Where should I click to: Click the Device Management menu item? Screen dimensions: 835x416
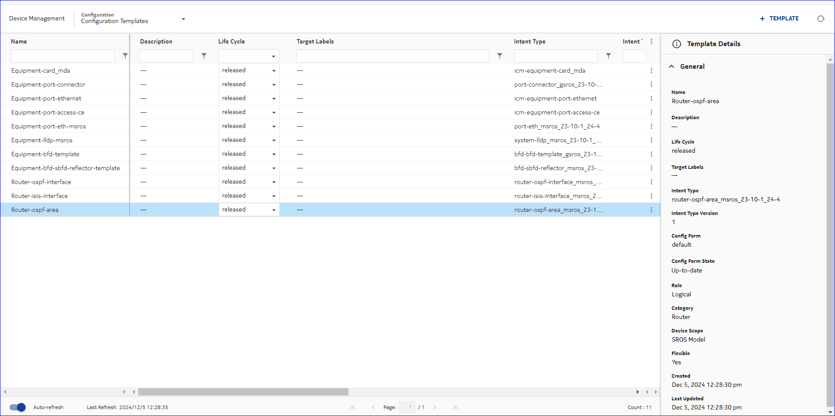tap(37, 19)
